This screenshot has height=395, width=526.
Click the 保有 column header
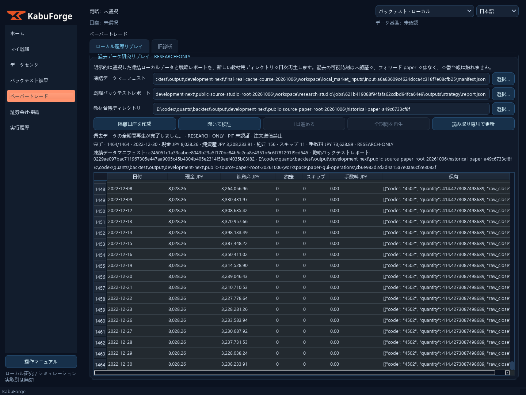click(446, 177)
